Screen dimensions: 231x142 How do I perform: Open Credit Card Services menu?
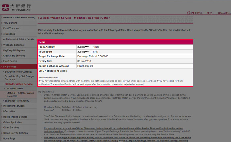pyautogui.click(x=14, y=56)
